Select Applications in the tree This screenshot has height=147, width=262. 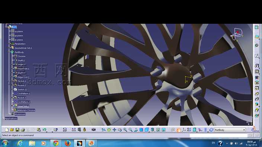(11, 118)
